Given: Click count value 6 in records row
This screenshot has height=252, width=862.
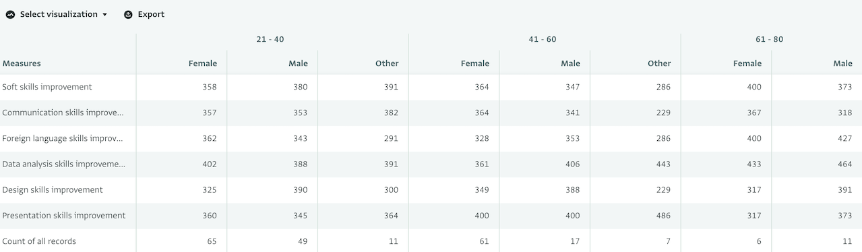Looking at the screenshot, I should pyautogui.click(x=759, y=241).
